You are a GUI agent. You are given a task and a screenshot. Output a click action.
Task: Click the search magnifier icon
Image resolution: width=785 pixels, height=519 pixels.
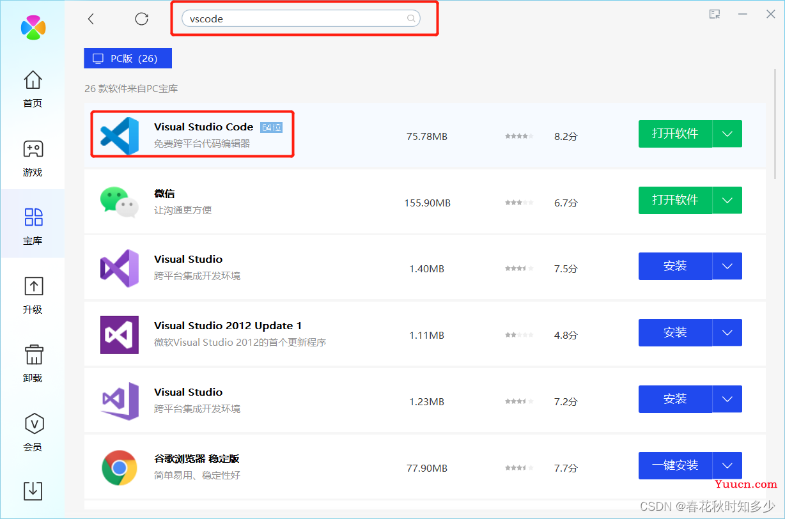tap(412, 19)
